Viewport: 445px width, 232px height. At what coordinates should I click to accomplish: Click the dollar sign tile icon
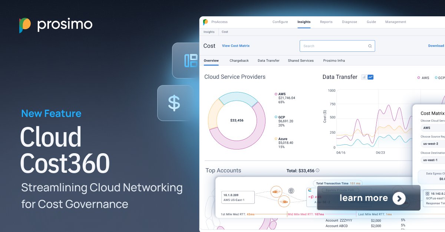pyautogui.click(x=174, y=103)
